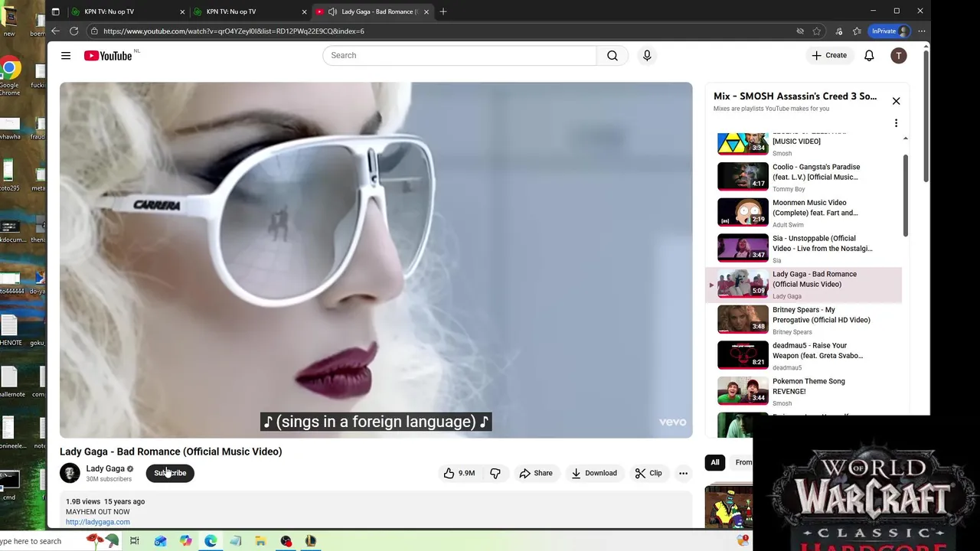Dislike the Bad Romance video
This screenshot has height=551, width=980.
coord(495,473)
